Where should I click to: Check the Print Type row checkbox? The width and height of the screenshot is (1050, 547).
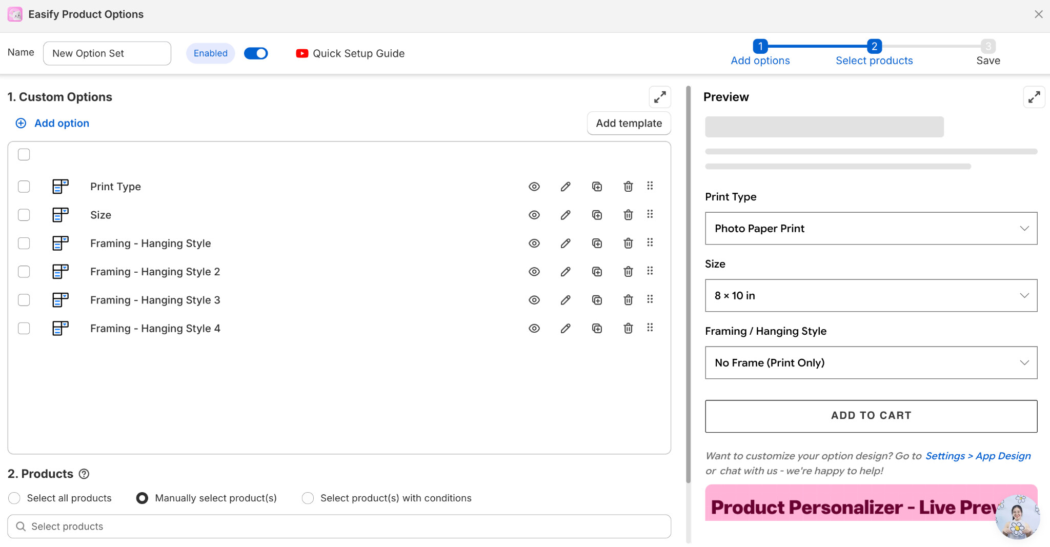pos(24,187)
